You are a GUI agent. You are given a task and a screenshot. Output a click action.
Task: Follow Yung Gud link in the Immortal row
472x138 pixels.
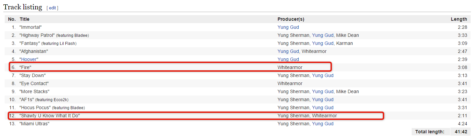288,27
